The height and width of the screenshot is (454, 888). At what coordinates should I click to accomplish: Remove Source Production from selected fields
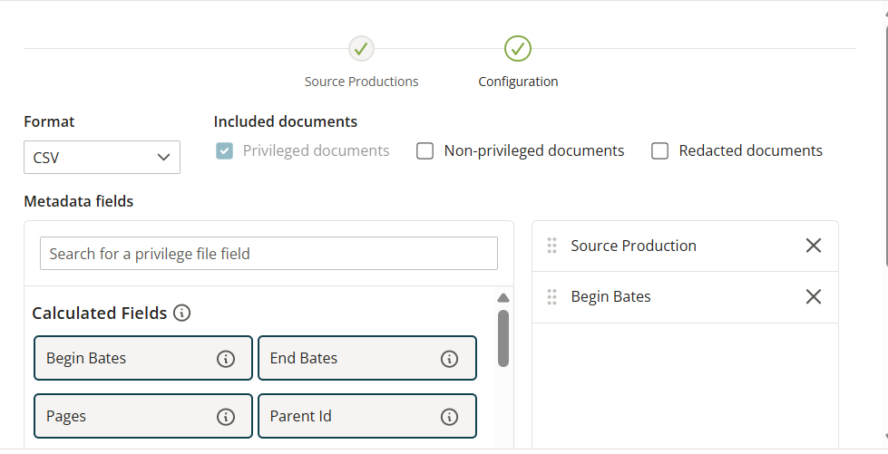814,246
